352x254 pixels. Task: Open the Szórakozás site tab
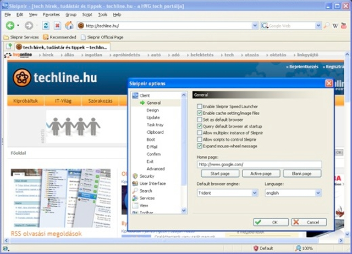[100, 101]
